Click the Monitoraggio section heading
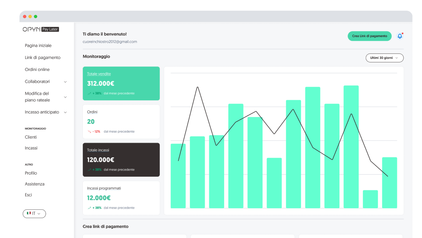This screenshot has height=238, width=422. pyautogui.click(x=96, y=56)
